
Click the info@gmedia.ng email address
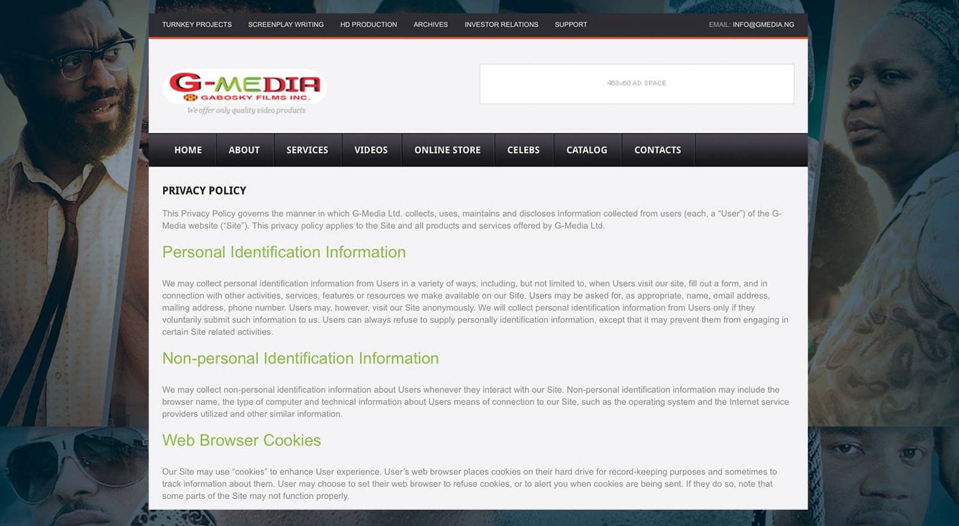[x=763, y=25]
